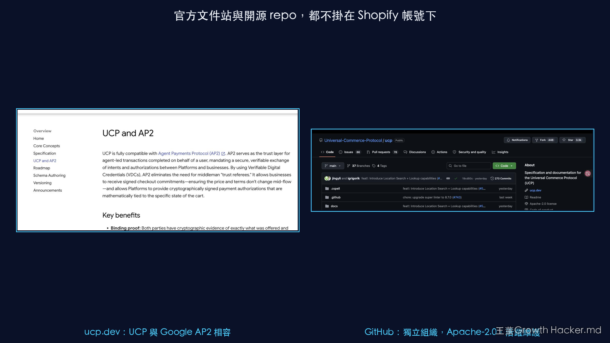The width and height of the screenshot is (610, 343).
Task: Follow the Agent Payments Protocol (AP2) link
Action: [x=189, y=153]
